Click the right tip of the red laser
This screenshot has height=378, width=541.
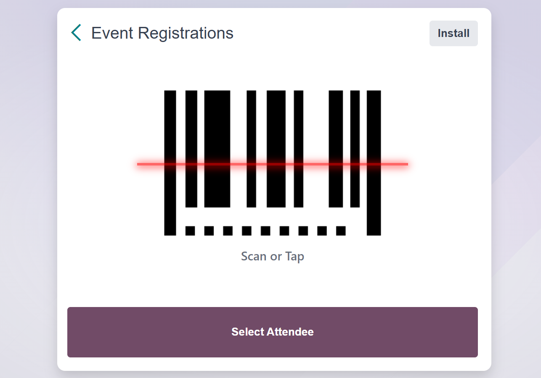[x=406, y=164]
